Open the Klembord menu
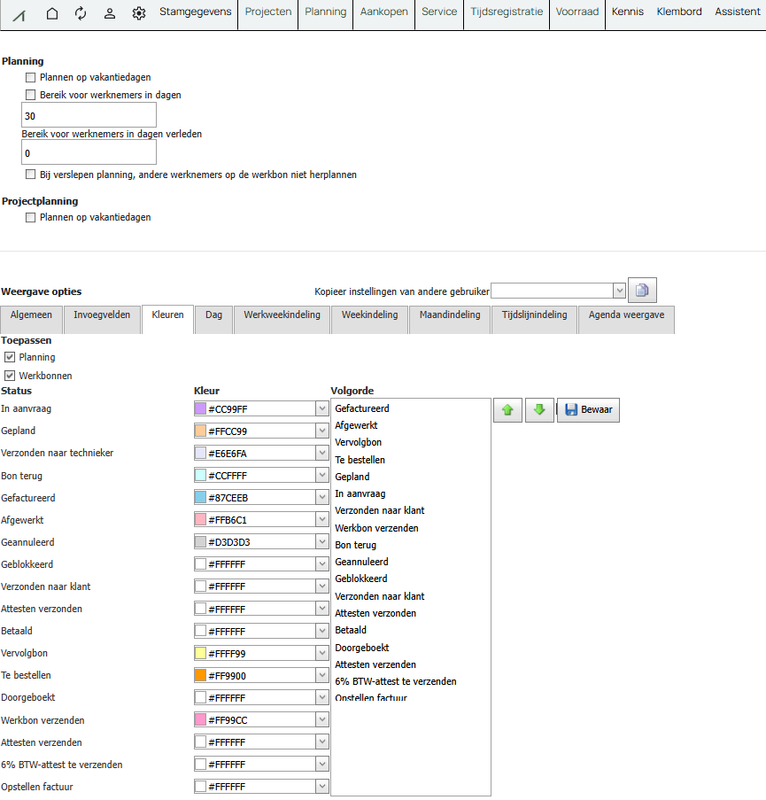 coord(679,12)
